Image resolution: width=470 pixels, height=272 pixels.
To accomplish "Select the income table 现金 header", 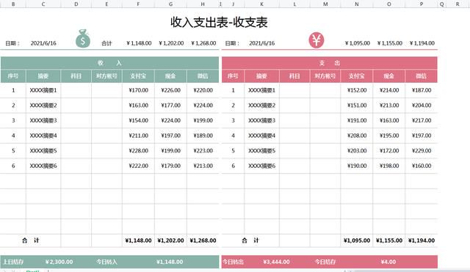I will (x=170, y=76).
